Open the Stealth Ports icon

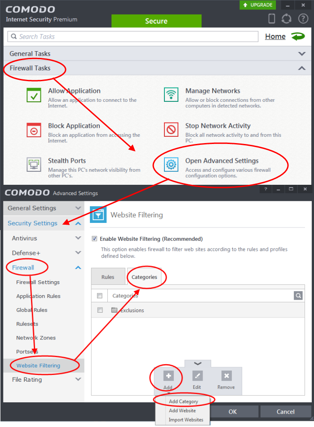(x=34, y=165)
